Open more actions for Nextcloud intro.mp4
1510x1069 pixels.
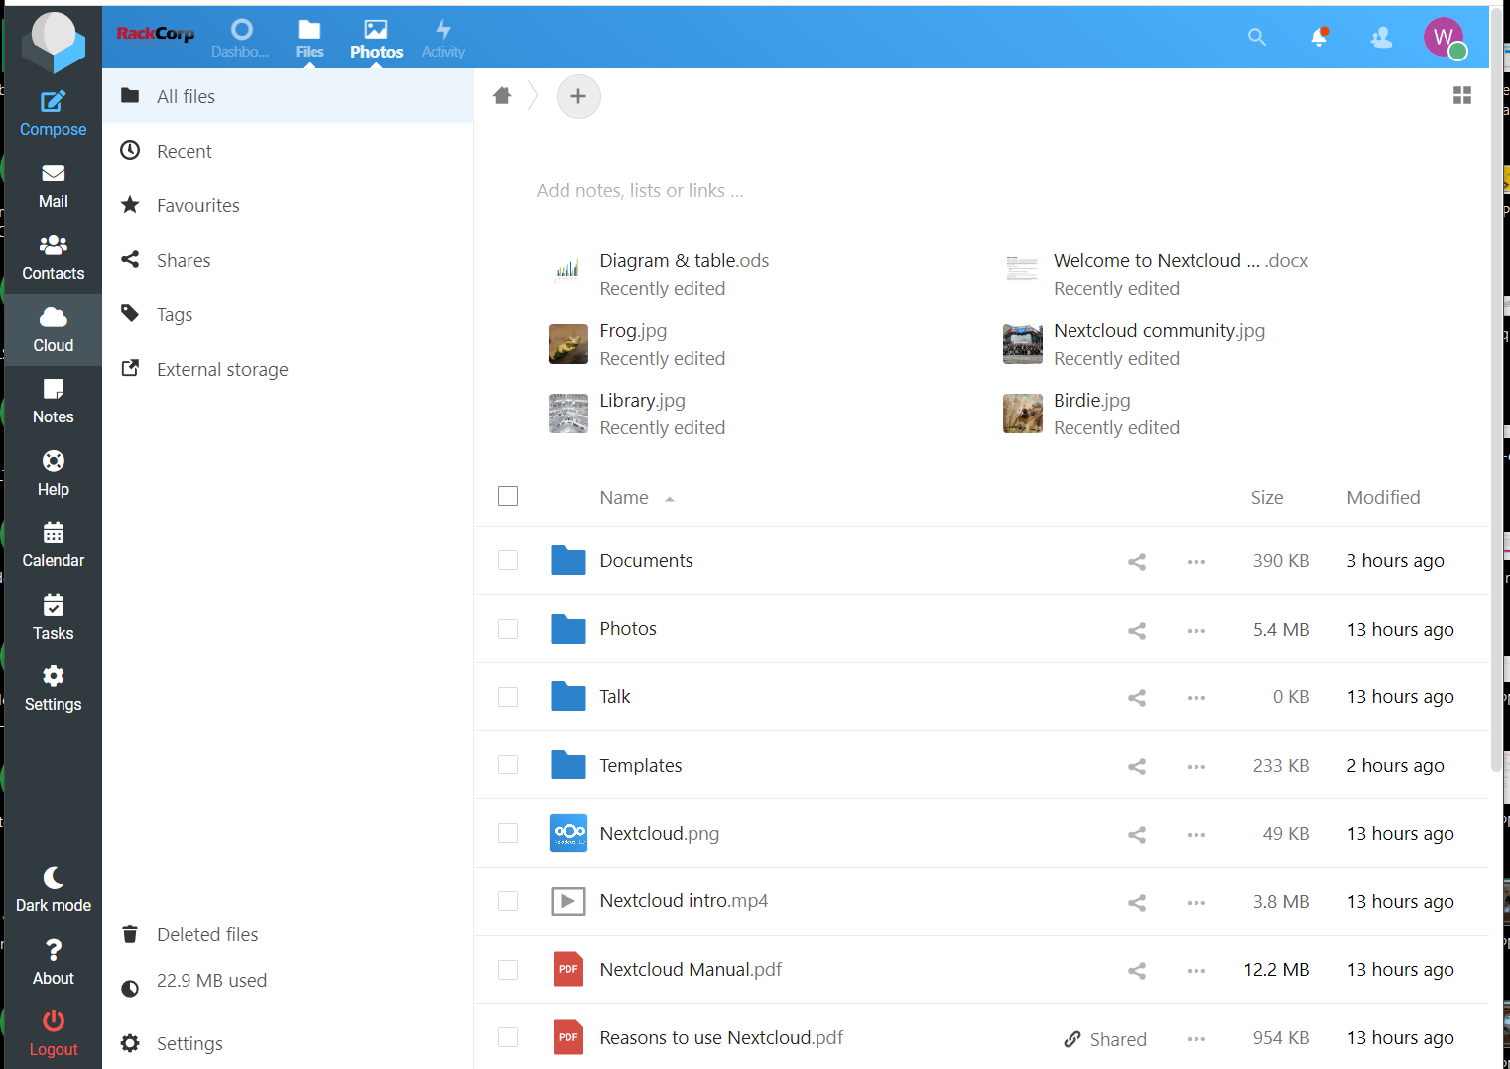pyautogui.click(x=1196, y=903)
